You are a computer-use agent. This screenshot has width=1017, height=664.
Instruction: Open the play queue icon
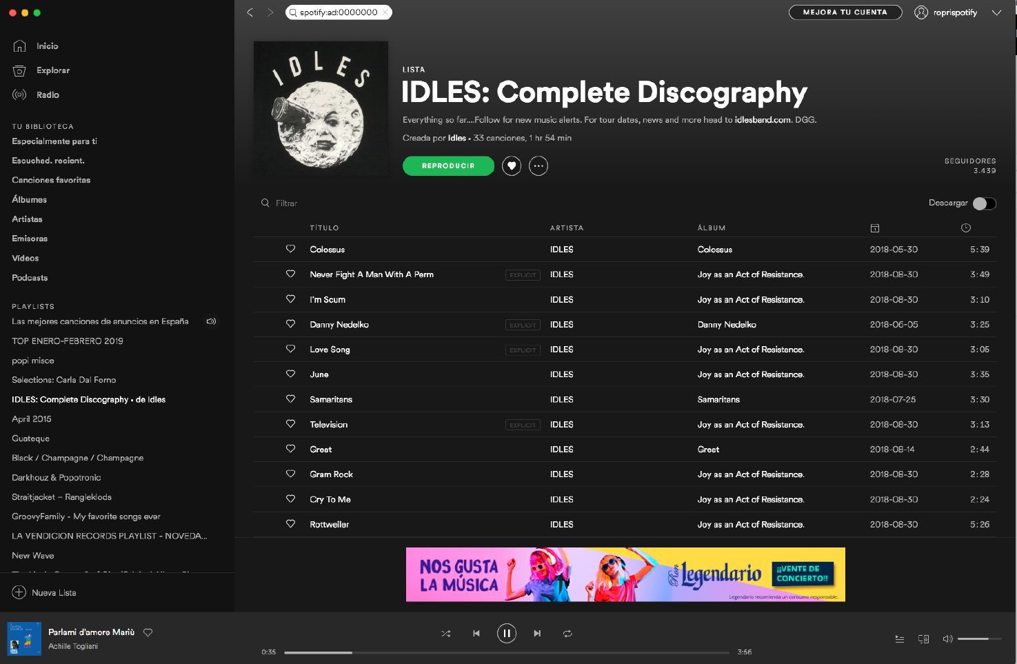point(900,639)
